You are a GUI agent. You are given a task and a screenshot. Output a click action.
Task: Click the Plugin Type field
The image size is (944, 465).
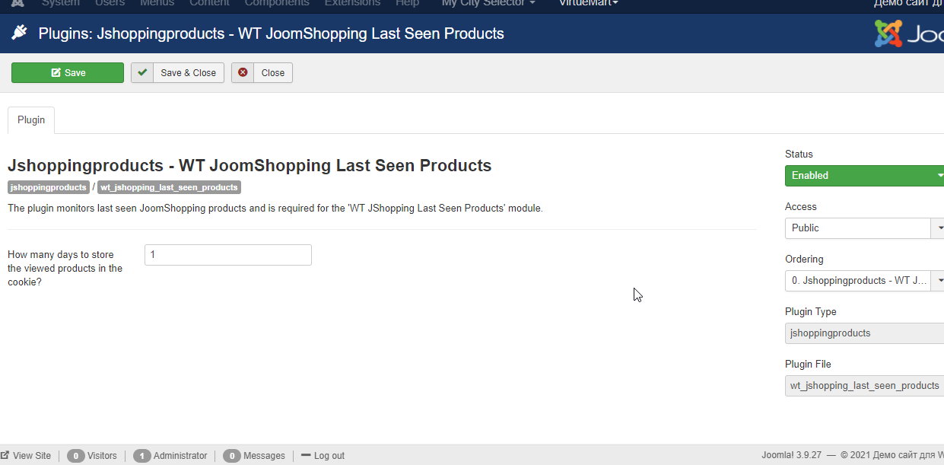click(864, 333)
